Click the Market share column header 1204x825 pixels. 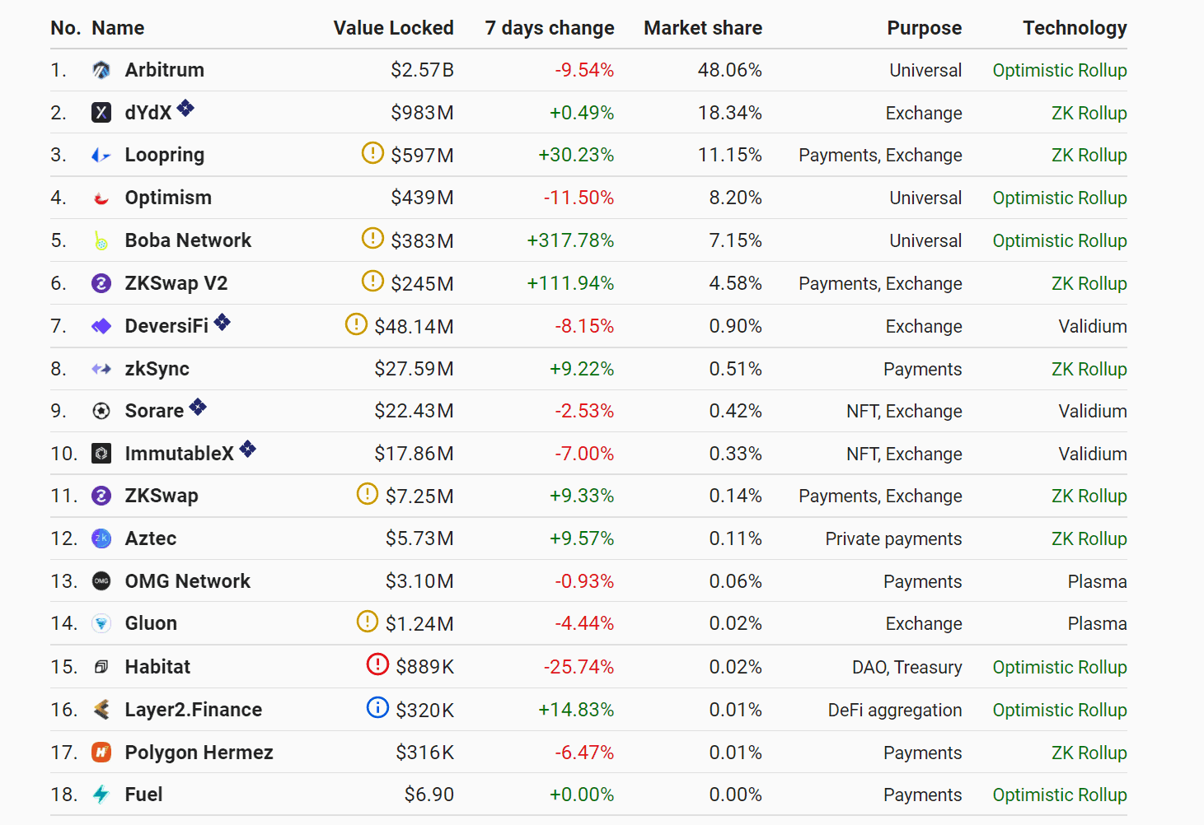[x=702, y=28]
